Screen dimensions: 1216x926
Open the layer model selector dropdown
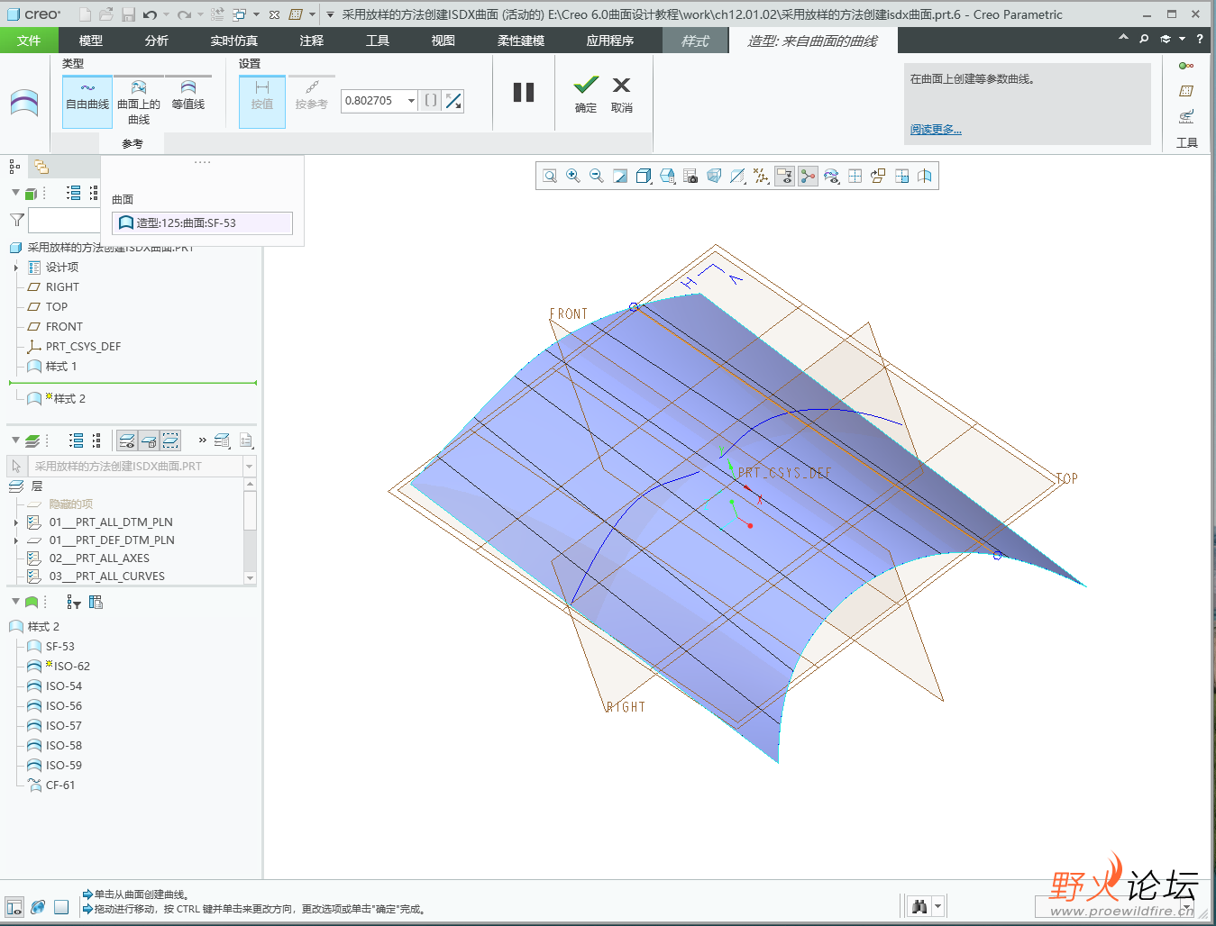coord(250,467)
